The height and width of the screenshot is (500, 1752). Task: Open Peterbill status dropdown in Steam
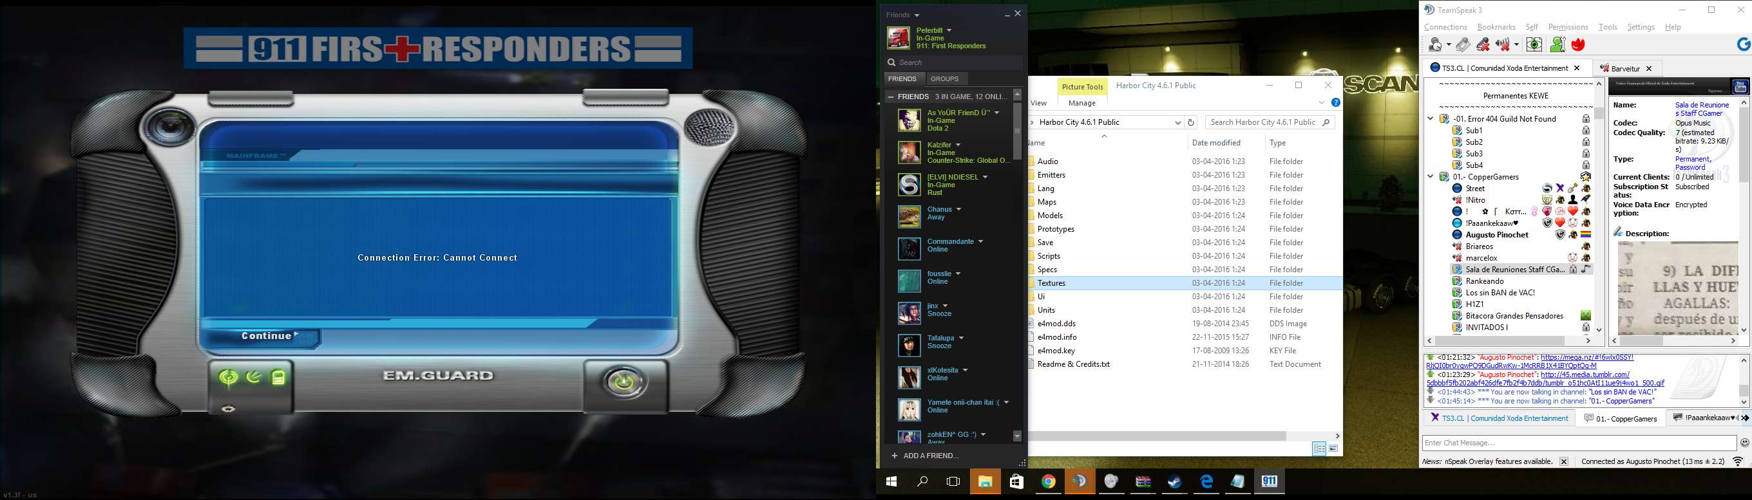949,31
